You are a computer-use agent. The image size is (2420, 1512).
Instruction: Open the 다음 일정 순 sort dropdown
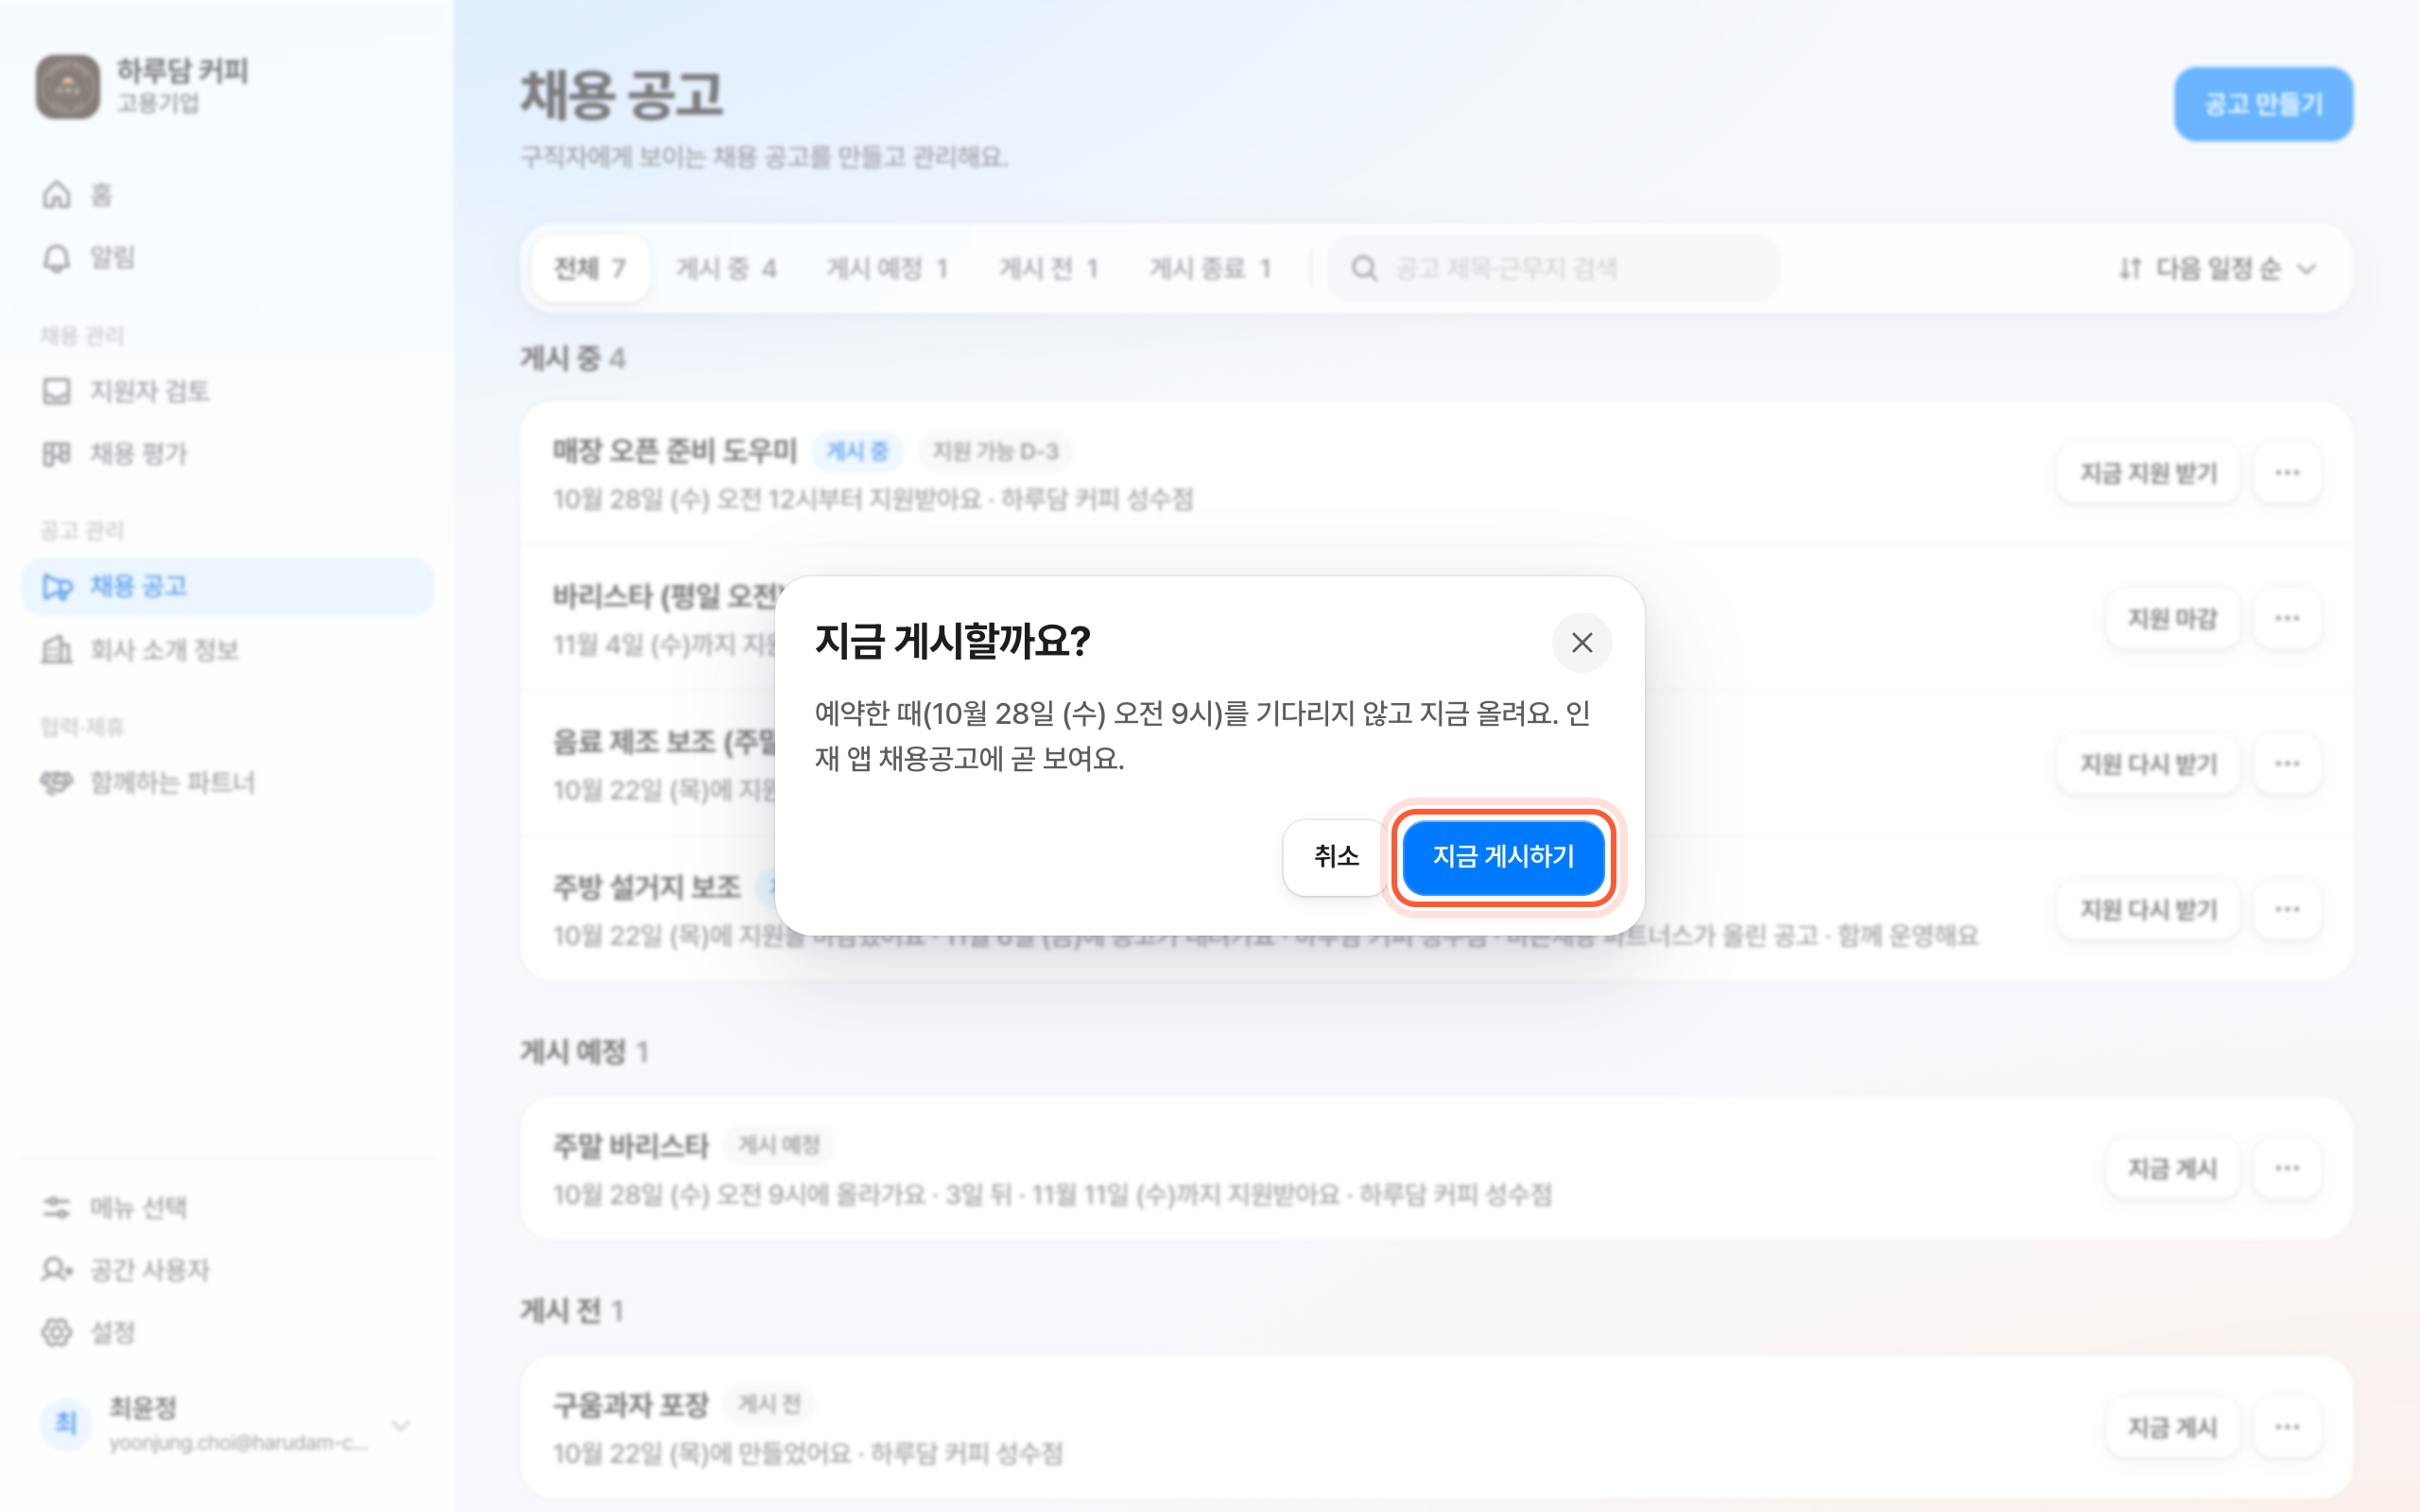(x=2216, y=268)
